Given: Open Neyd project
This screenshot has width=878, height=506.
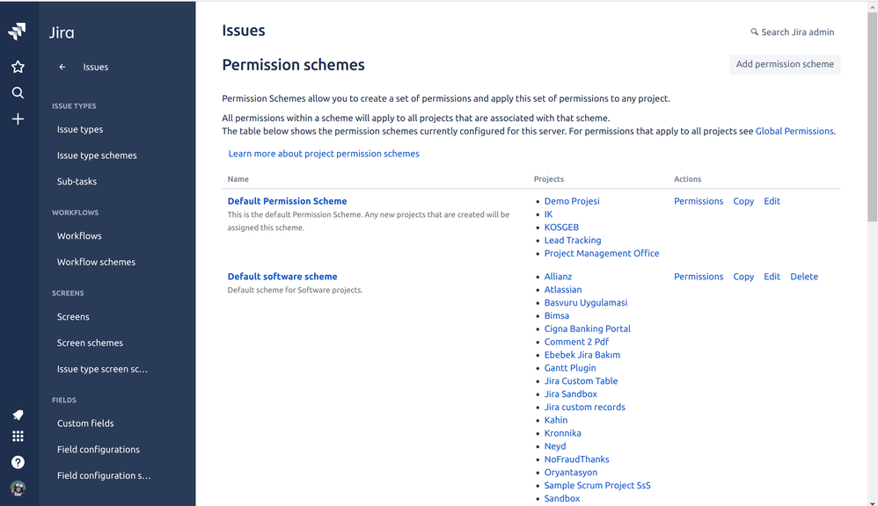Looking at the screenshot, I should click(555, 446).
